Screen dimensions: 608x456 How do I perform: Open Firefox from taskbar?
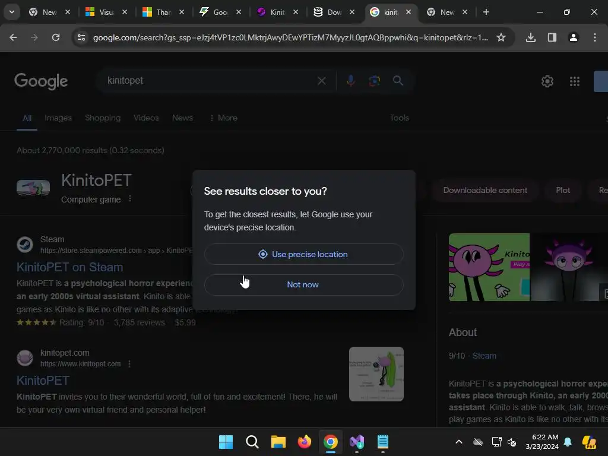tap(305, 442)
